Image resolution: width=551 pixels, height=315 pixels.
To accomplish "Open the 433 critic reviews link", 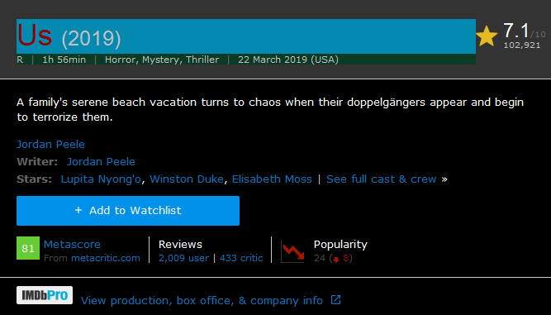I will [x=241, y=259].
